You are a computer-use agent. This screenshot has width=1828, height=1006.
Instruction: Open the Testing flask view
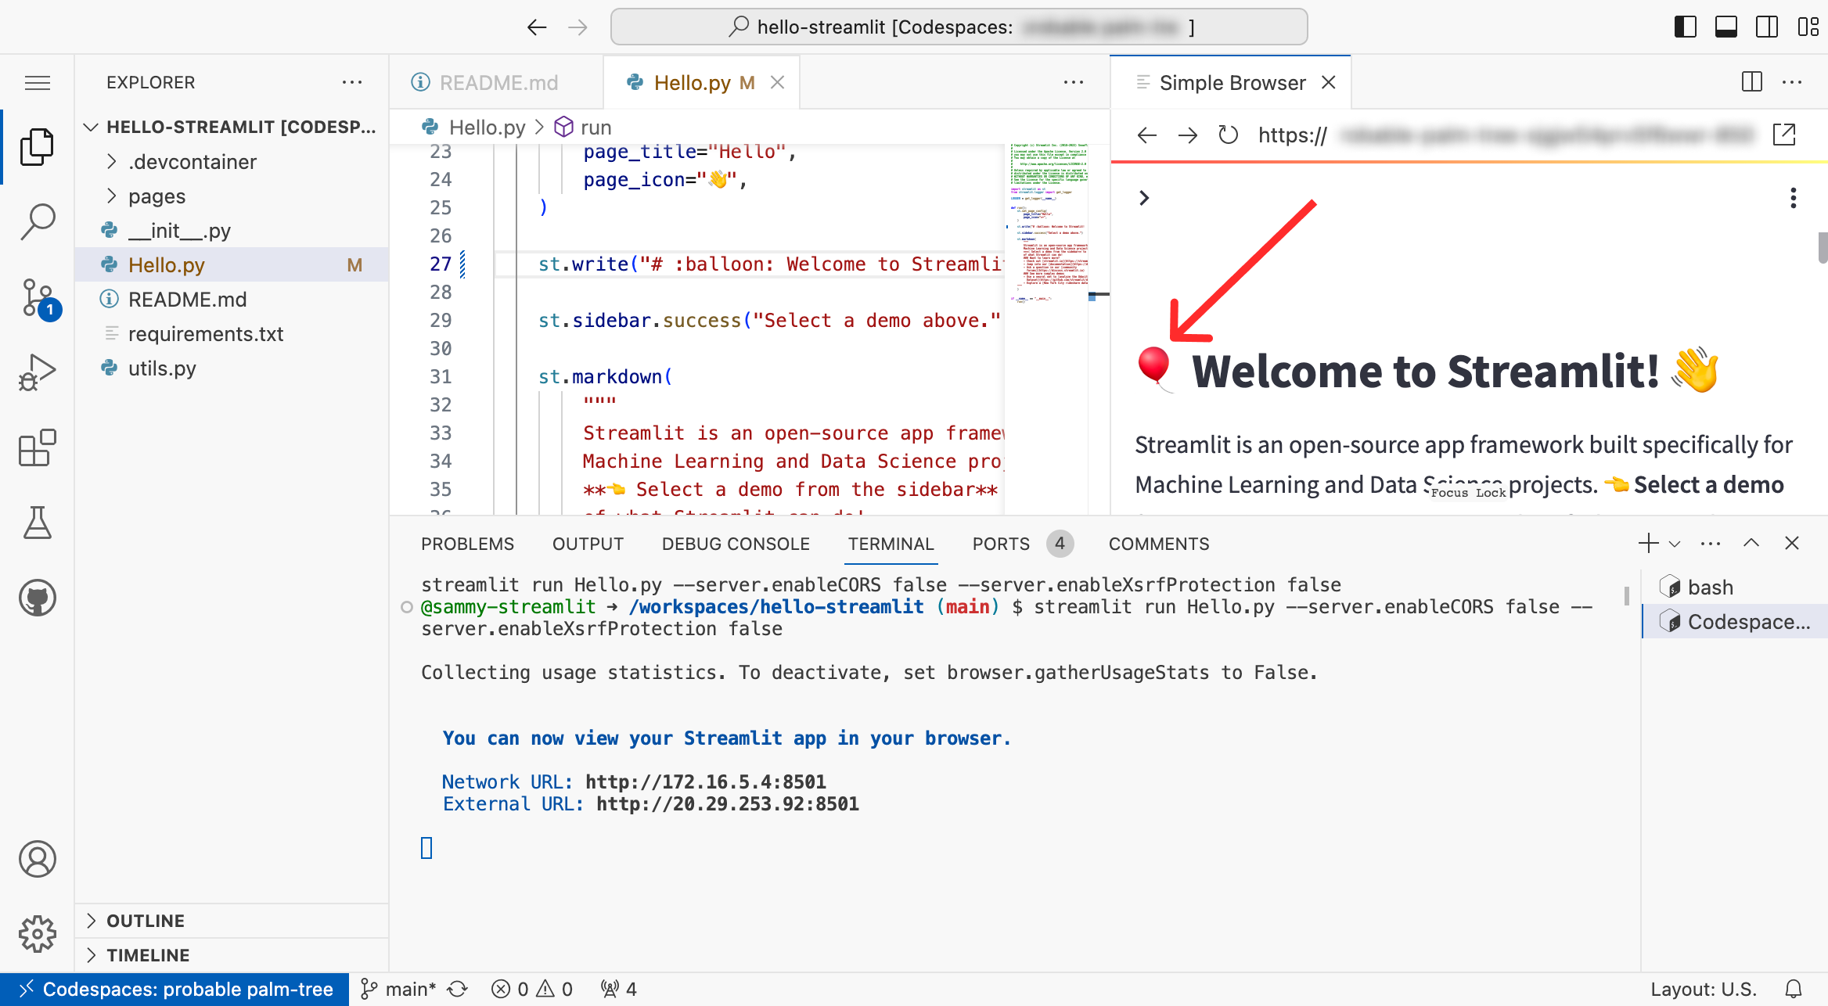pos(38,523)
